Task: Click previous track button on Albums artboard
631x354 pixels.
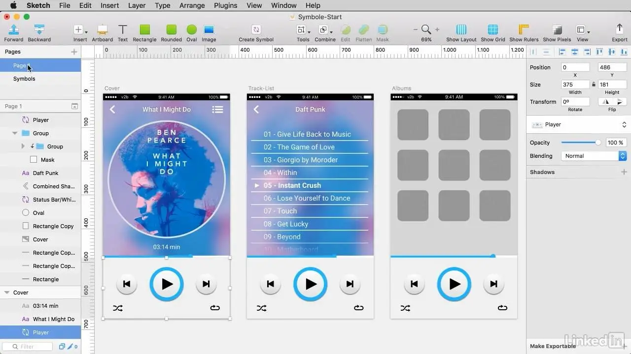Action: [414, 284]
